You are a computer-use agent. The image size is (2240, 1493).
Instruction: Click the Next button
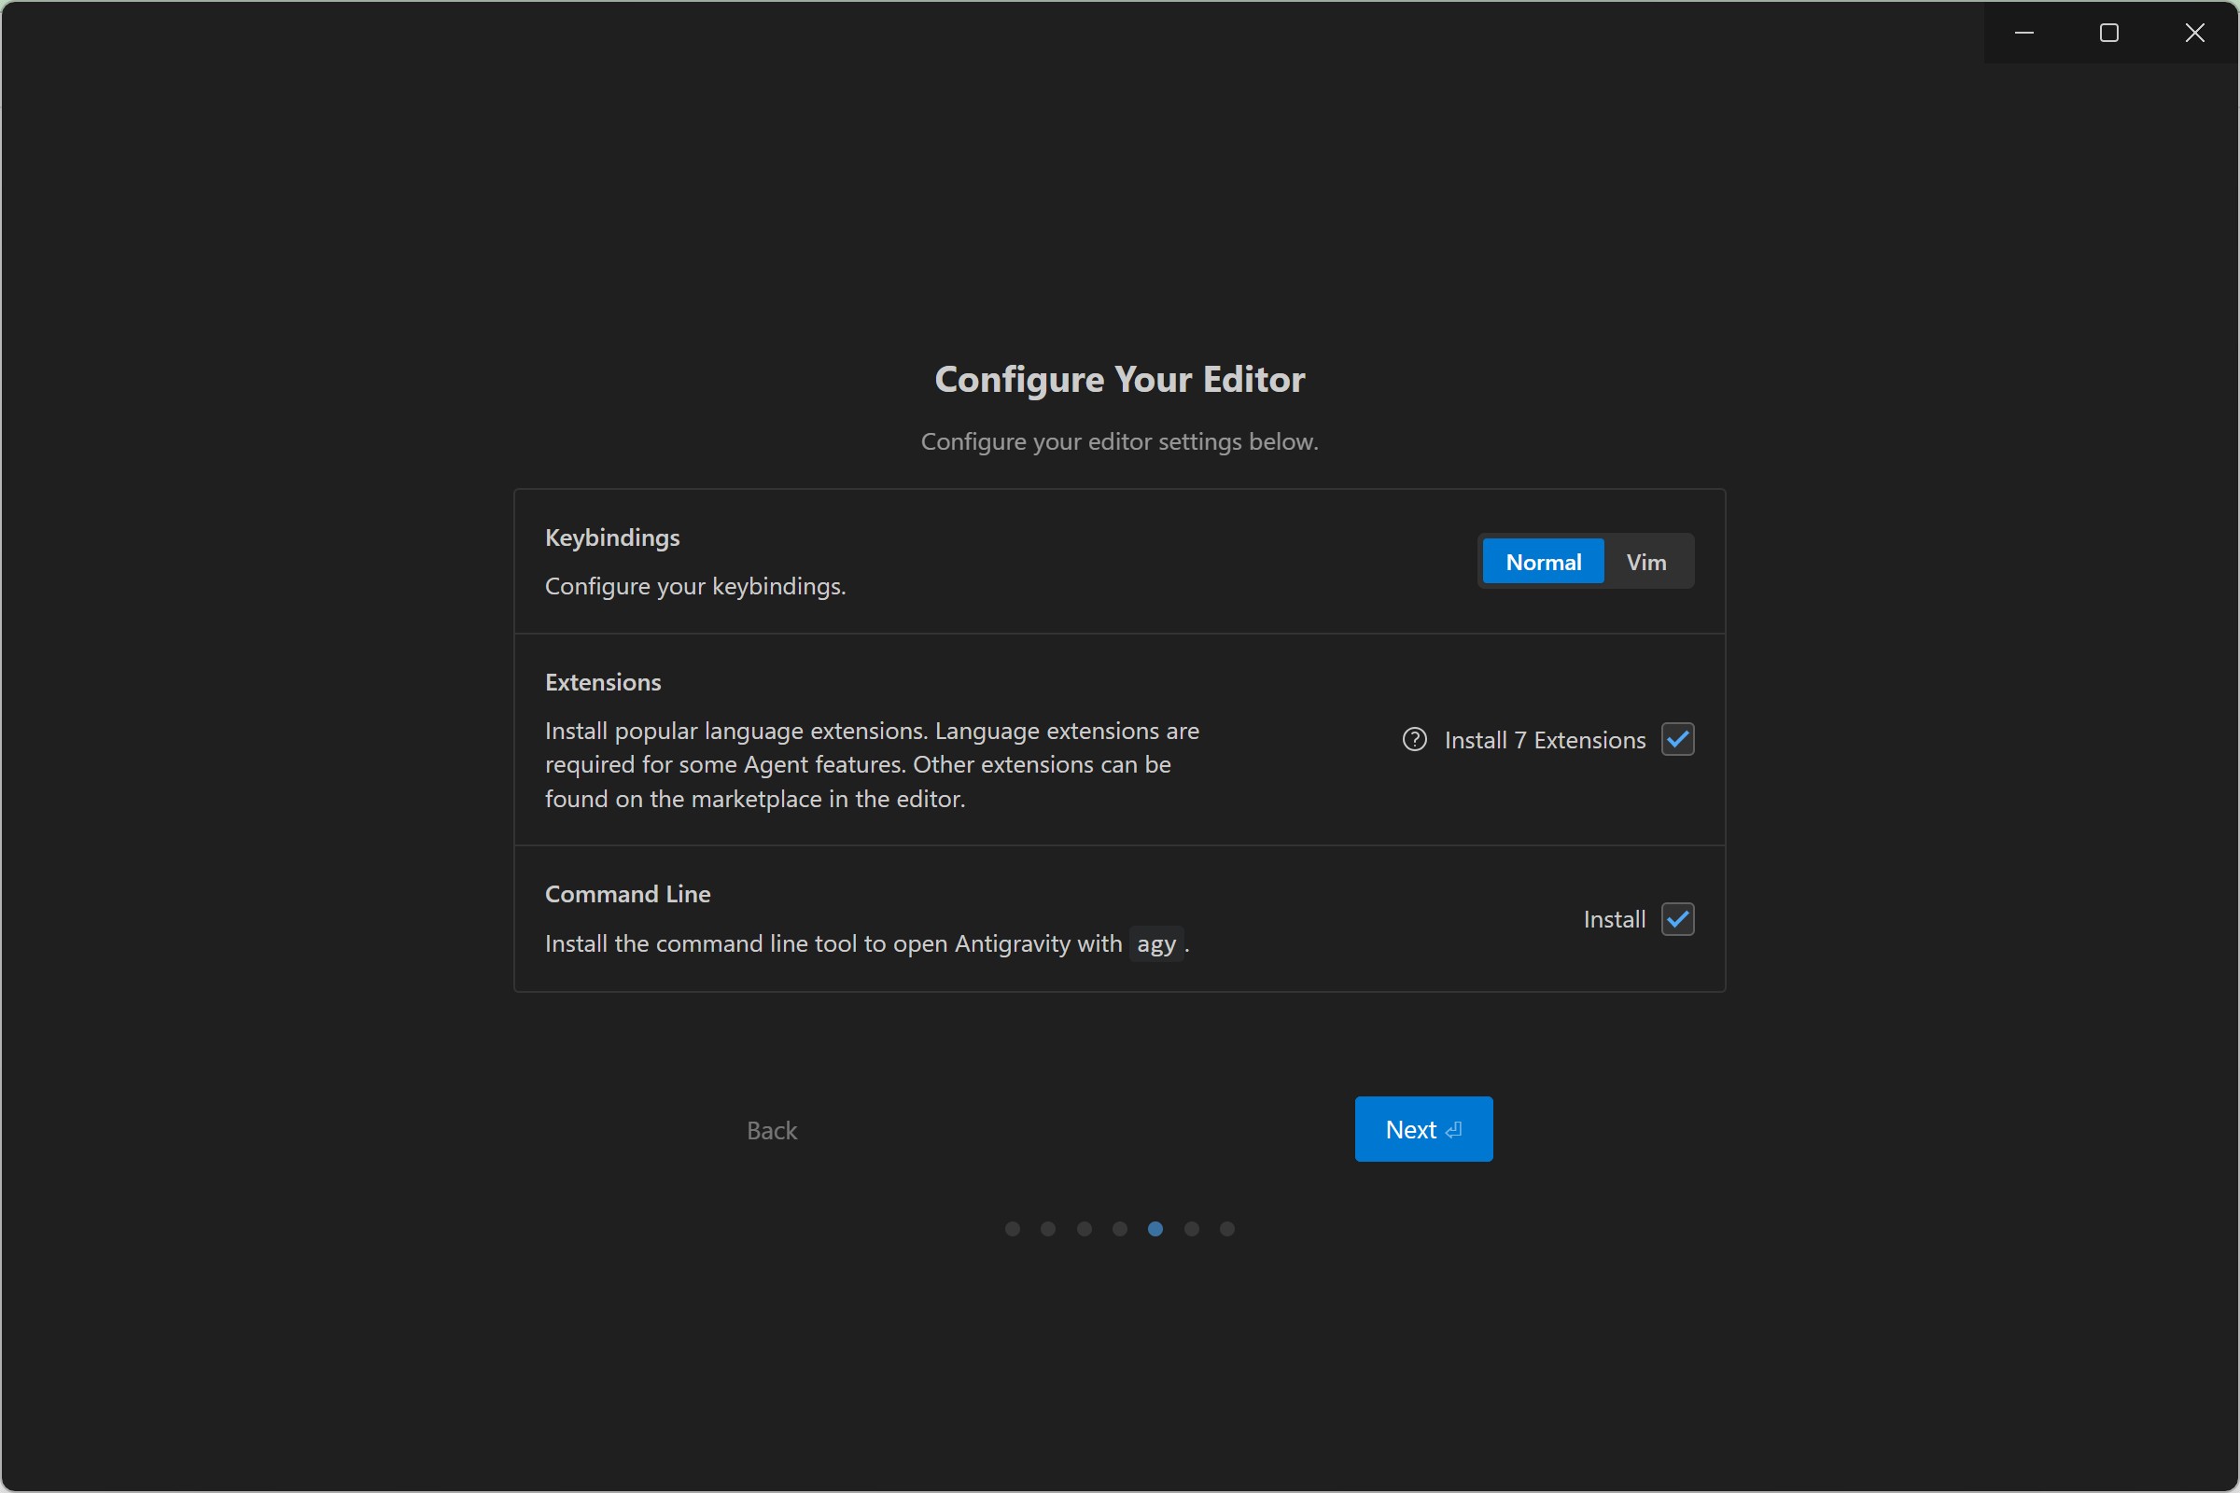1422,1129
